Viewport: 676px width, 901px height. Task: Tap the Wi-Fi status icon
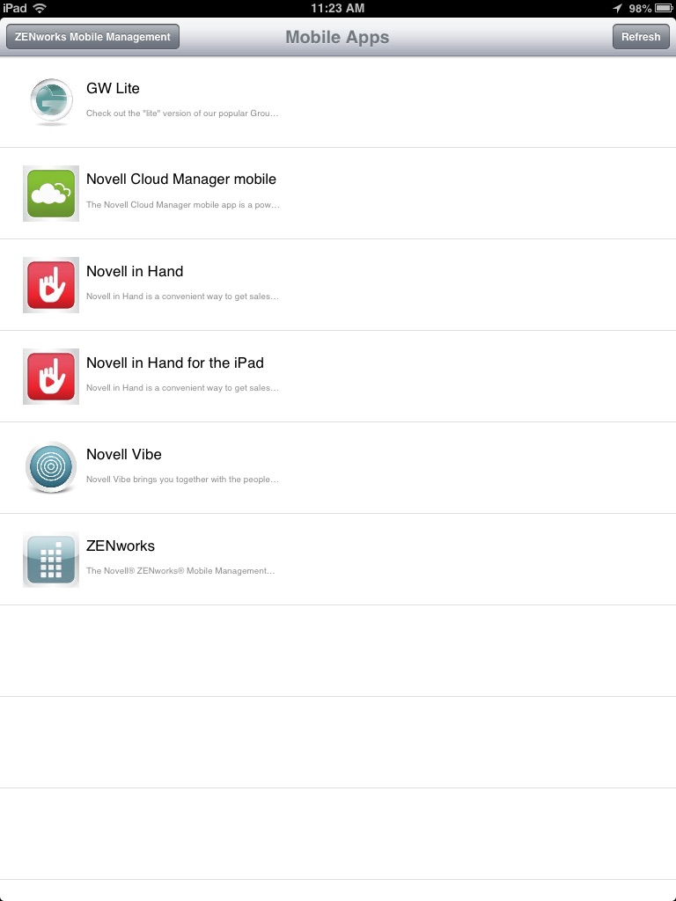(x=40, y=8)
